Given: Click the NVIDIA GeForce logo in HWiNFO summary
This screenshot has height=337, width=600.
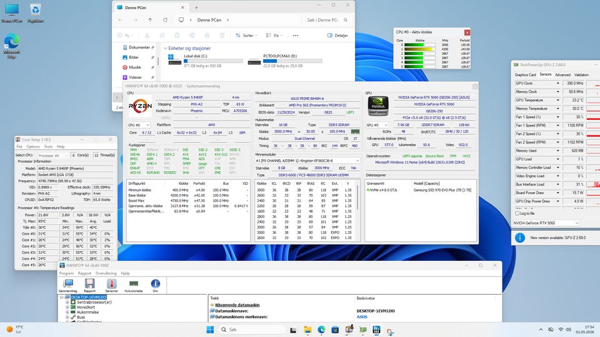Looking at the screenshot, I should click(378, 105).
